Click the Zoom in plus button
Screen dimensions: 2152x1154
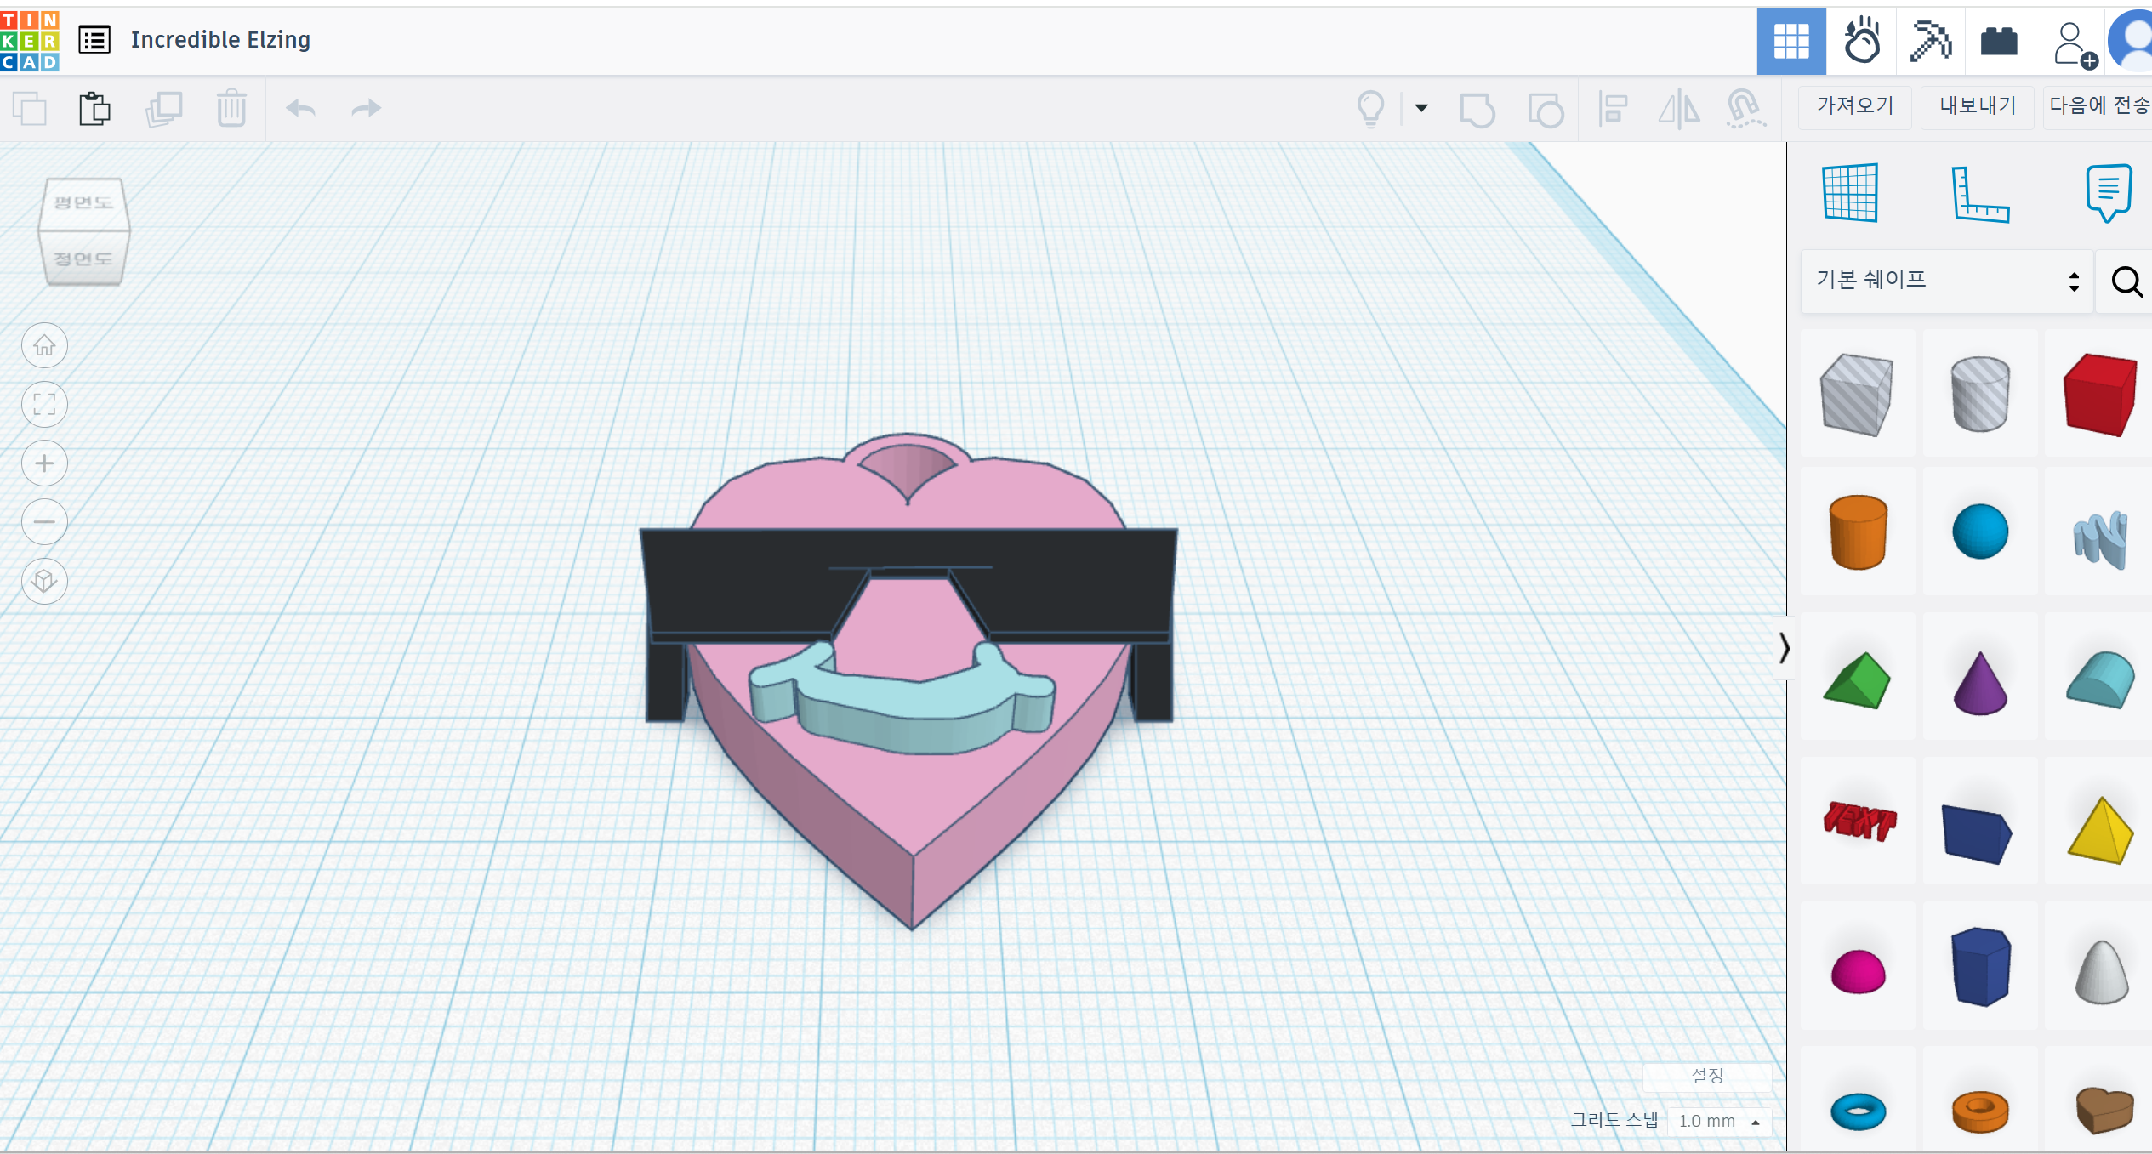(x=44, y=463)
